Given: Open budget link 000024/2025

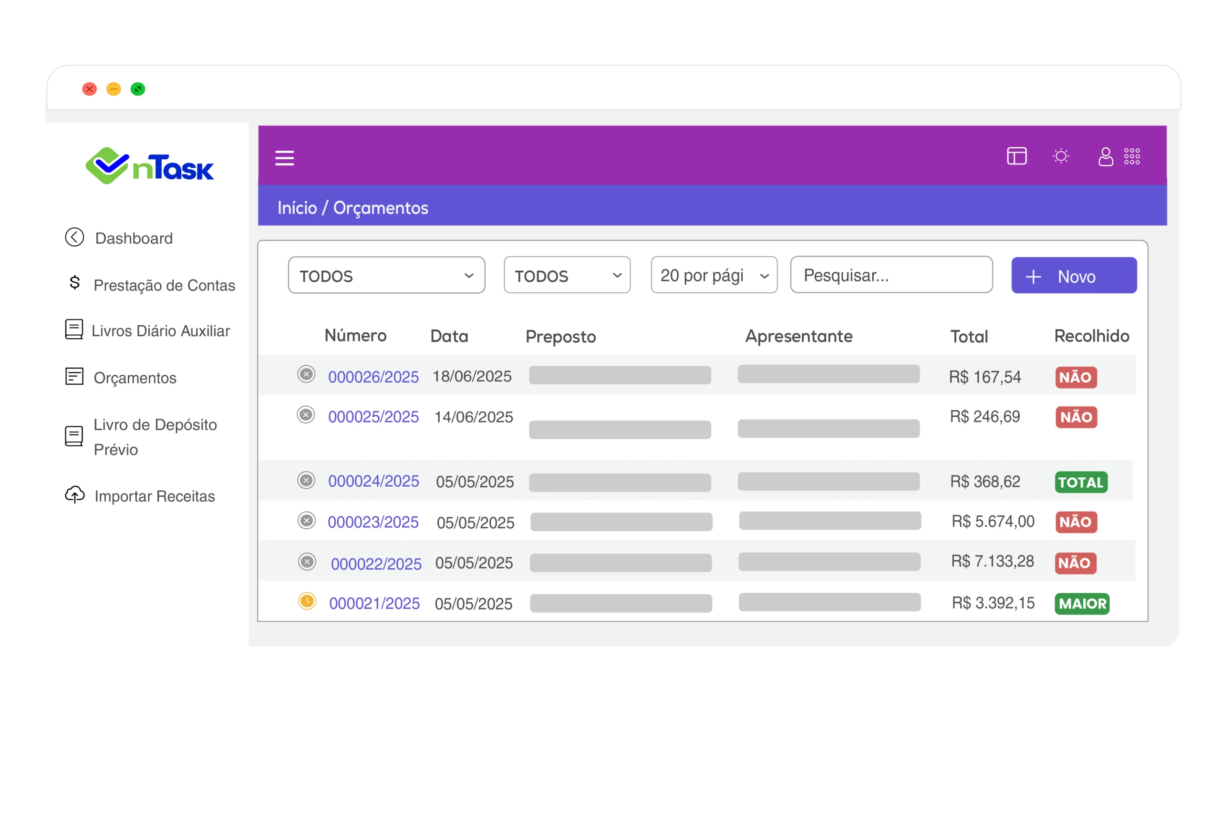Looking at the screenshot, I should click(x=373, y=481).
